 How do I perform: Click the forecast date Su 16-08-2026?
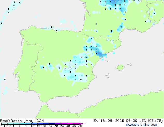tap(109, 121)
